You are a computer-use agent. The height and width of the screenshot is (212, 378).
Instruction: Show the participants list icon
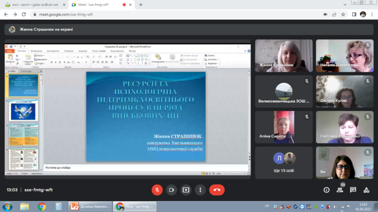340,190
